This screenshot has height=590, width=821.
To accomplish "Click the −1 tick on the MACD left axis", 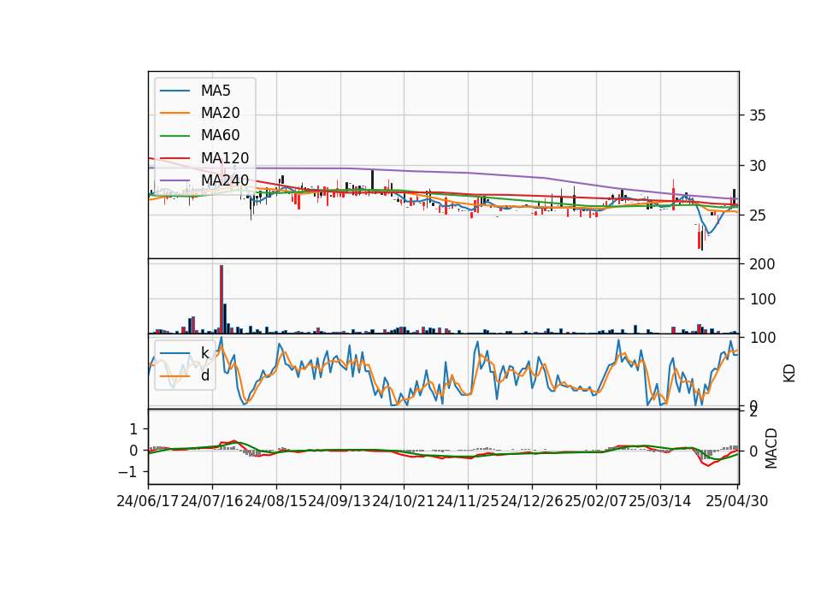I will (128, 472).
